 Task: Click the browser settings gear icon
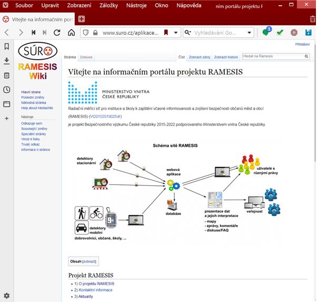pos(6,295)
